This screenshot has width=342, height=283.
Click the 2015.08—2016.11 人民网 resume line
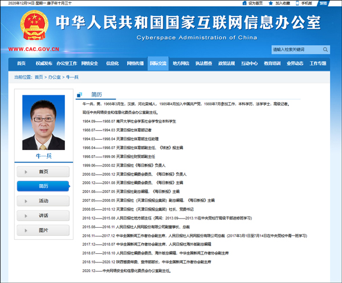pos(136,227)
